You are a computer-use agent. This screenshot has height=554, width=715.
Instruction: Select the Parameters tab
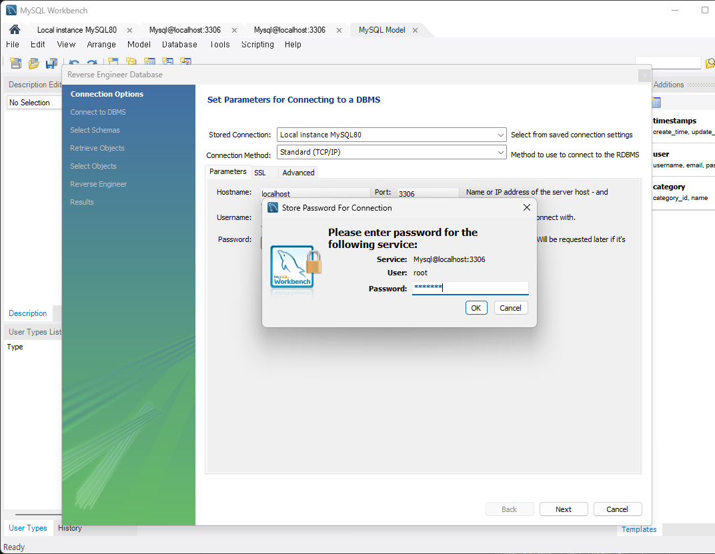pyautogui.click(x=227, y=171)
